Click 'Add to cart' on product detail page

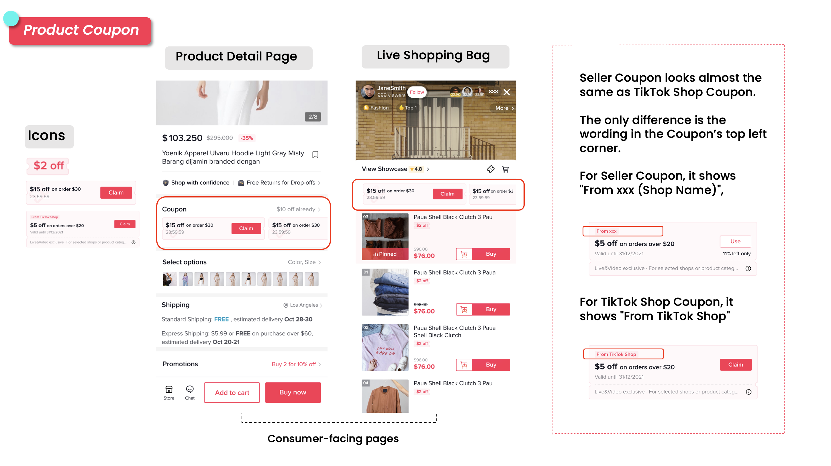point(232,392)
